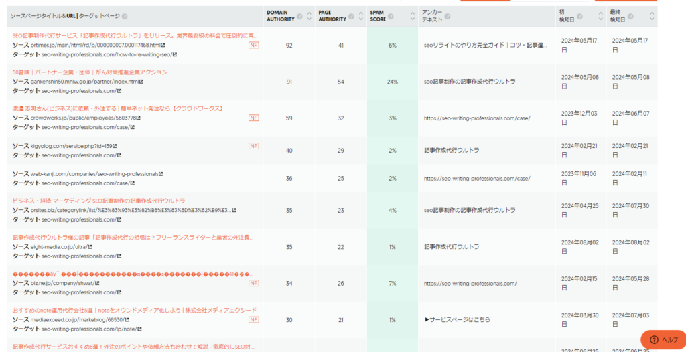Click domain authority value 92
The image size is (686, 352).
pos(289,45)
